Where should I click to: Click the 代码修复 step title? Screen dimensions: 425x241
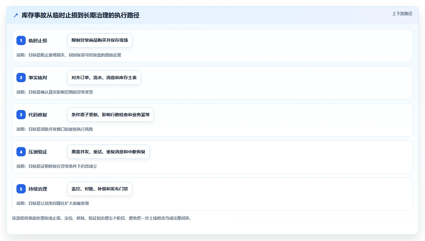point(38,115)
